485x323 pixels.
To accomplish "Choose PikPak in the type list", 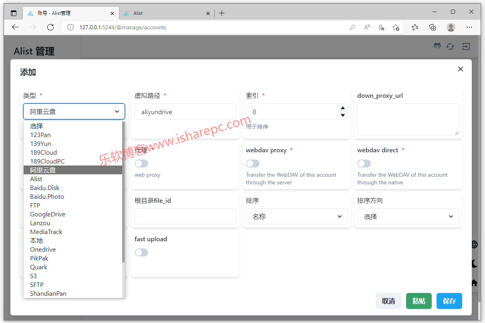I will (x=73, y=258).
